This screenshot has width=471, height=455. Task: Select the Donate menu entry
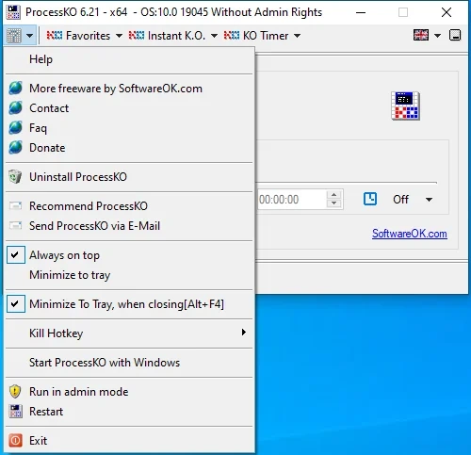pos(129,148)
